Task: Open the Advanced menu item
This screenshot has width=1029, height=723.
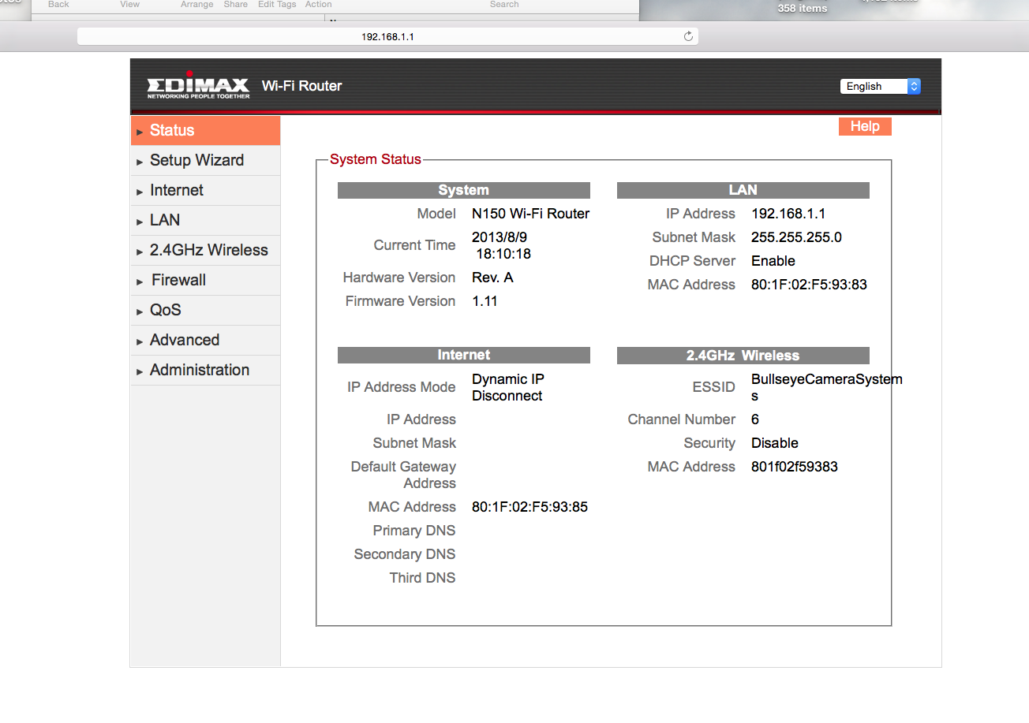Action: (205, 341)
